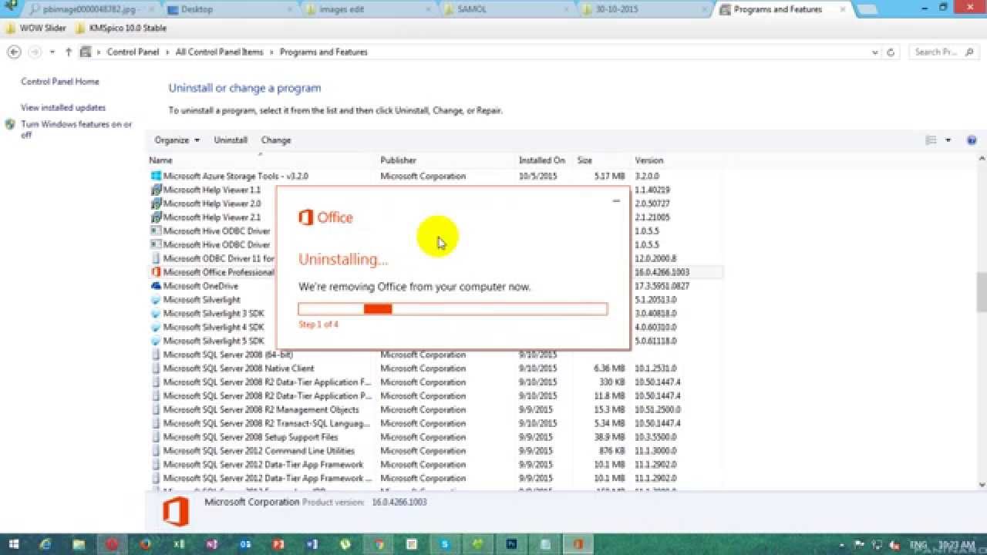Sort by the Publisher column header
The image size is (987, 555).
point(446,160)
